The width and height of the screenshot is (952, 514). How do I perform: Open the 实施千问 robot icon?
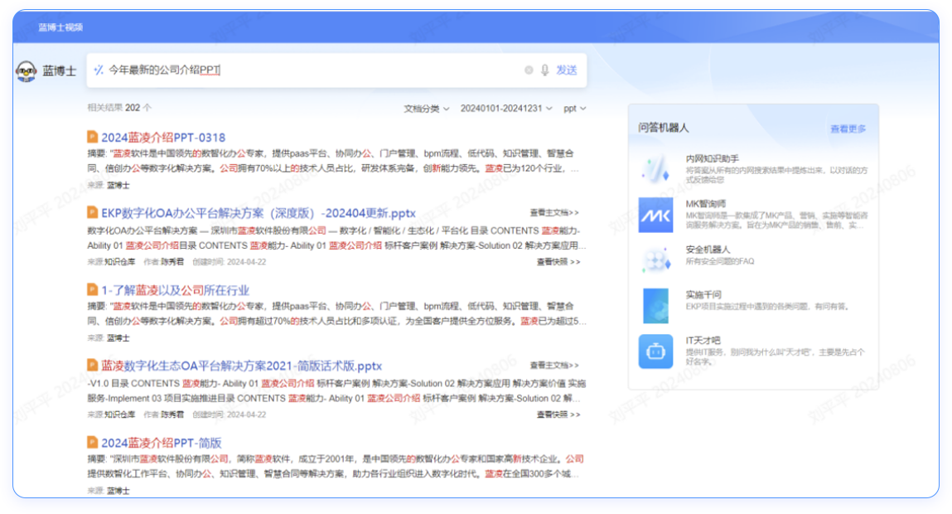[655, 306]
